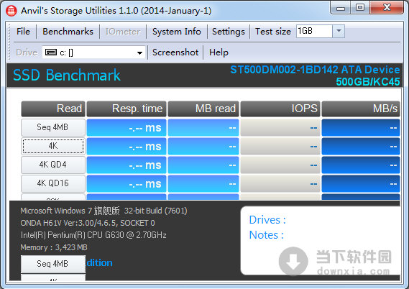409x289 pixels.
Task: Click the 4K row IOPS cell
Action: (280, 147)
